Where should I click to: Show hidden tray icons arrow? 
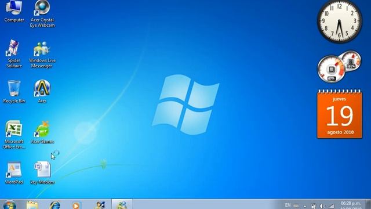305,206
